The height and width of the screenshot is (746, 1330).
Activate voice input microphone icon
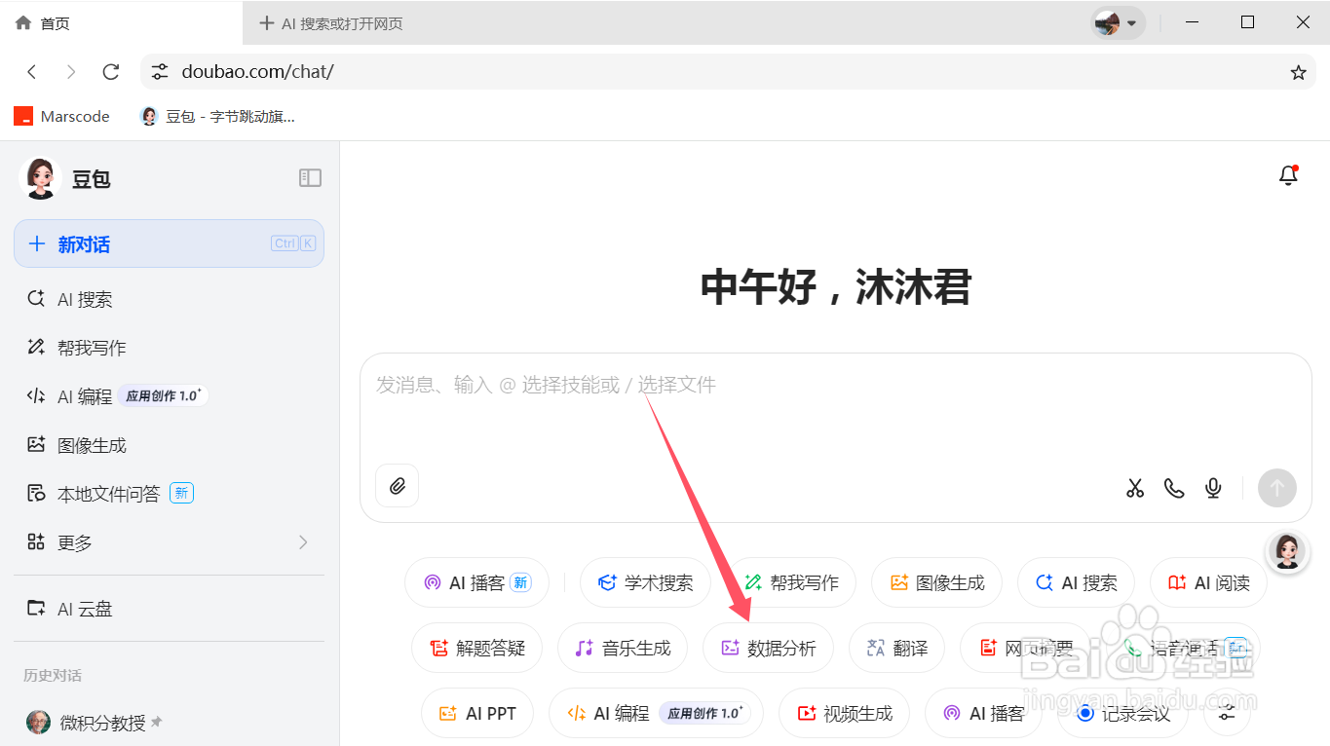[1213, 488]
